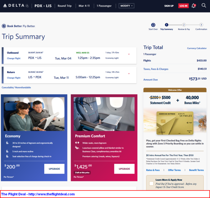Image resolution: width=210 pixels, height=198 pixels.
Task: Check the Learn More & Apply Now checkbox
Action: (151, 183)
